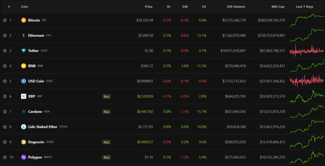Open the Lido Staked Ether name link
This screenshot has width=325, height=166.
click(x=43, y=127)
